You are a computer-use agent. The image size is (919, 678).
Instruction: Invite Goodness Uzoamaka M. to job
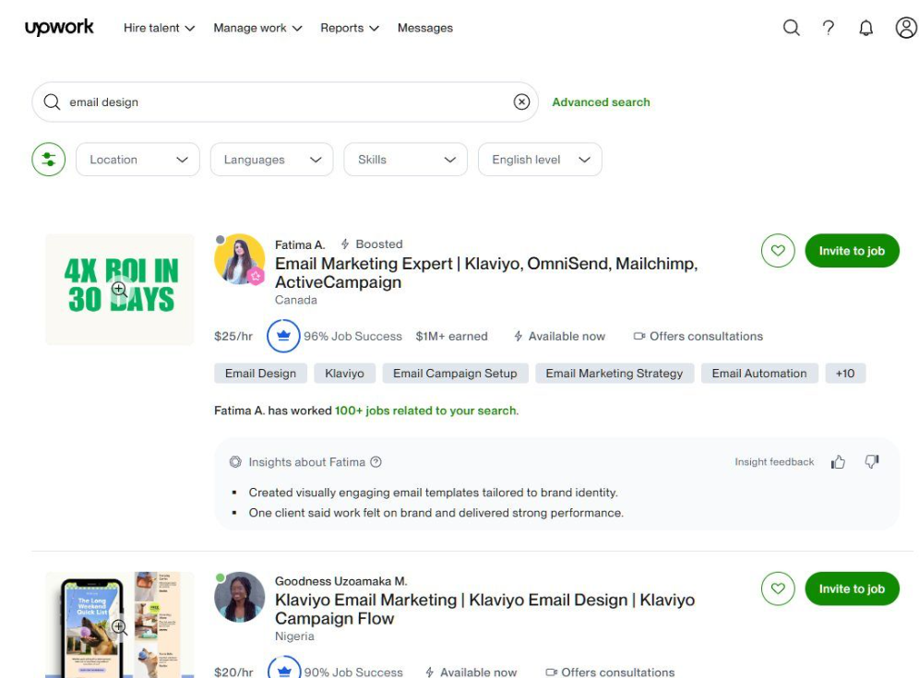click(x=852, y=589)
